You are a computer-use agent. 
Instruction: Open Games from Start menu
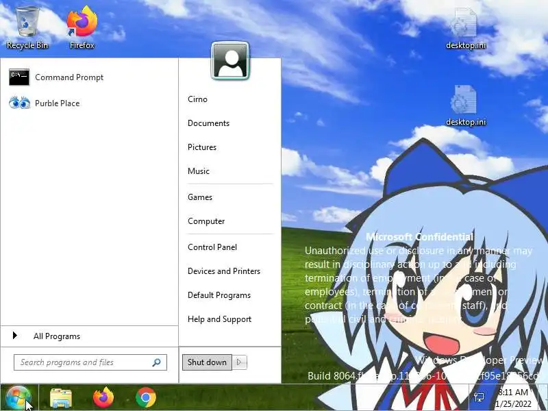tap(200, 197)
